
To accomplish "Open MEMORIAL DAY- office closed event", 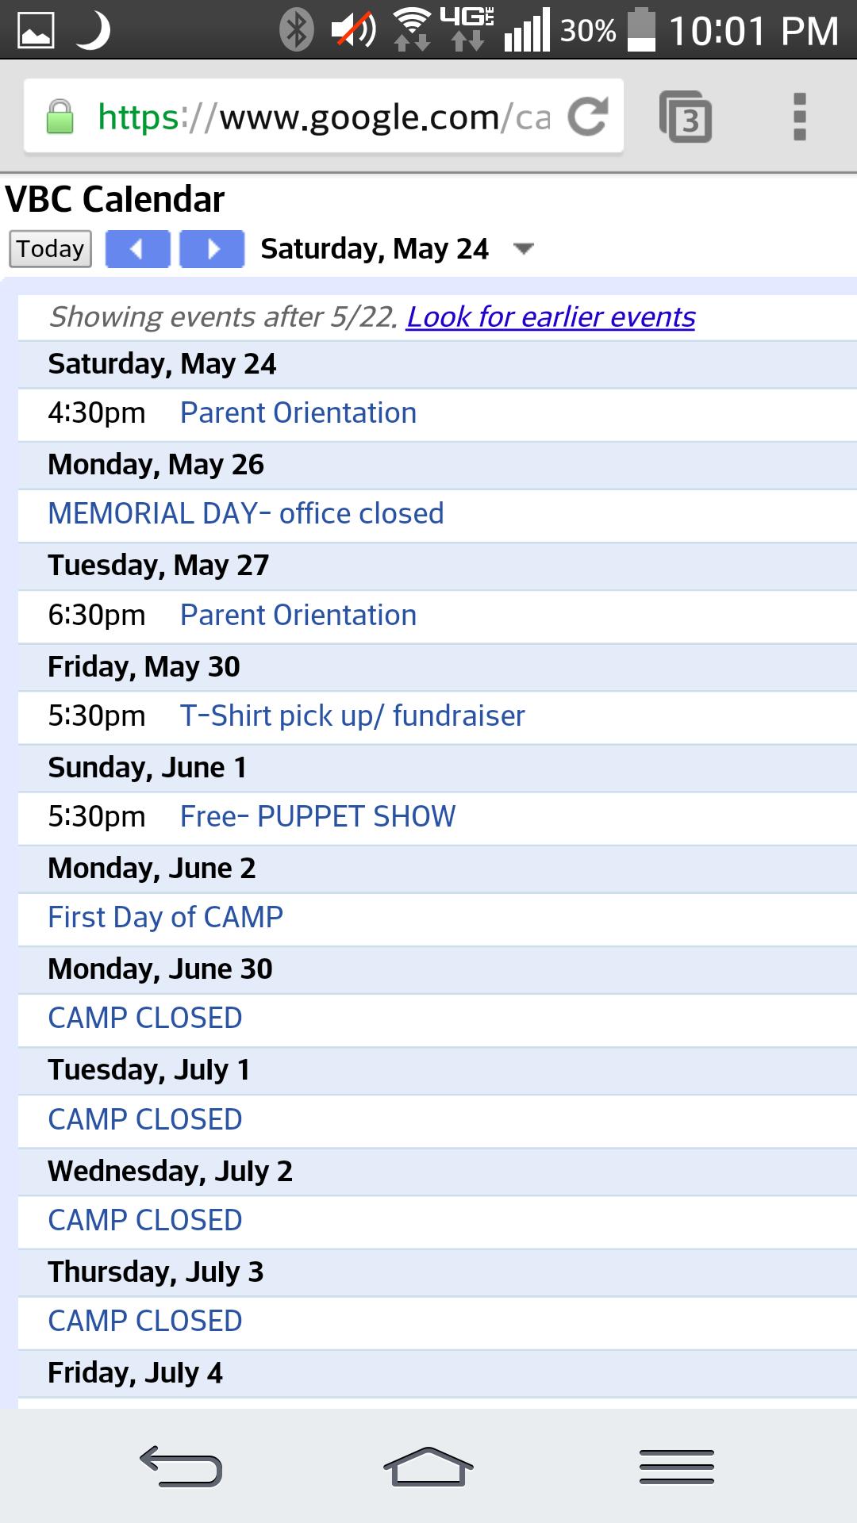I will tap(245, 514).
